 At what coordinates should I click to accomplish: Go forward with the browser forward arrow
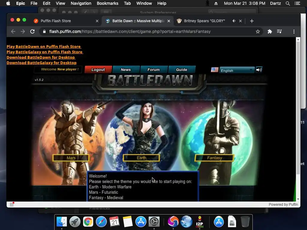(23, 31)
